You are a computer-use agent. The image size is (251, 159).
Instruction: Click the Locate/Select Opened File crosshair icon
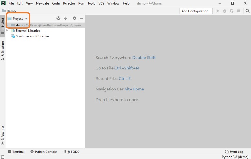(x=58, y=18)
